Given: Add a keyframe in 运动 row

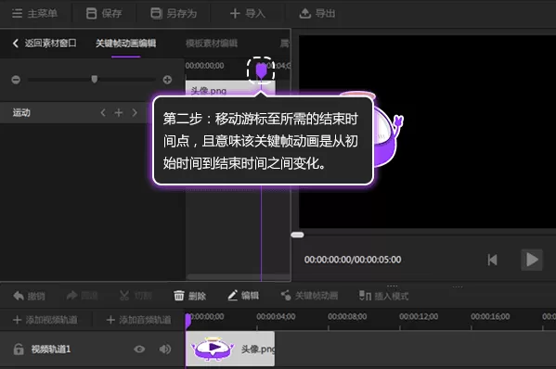Looking at the screenshot, I should (x=119, y=112).
